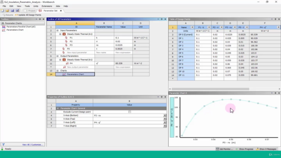
Task: Toggle Exclude Current Design point checkbox
Action: pos(130,112)
